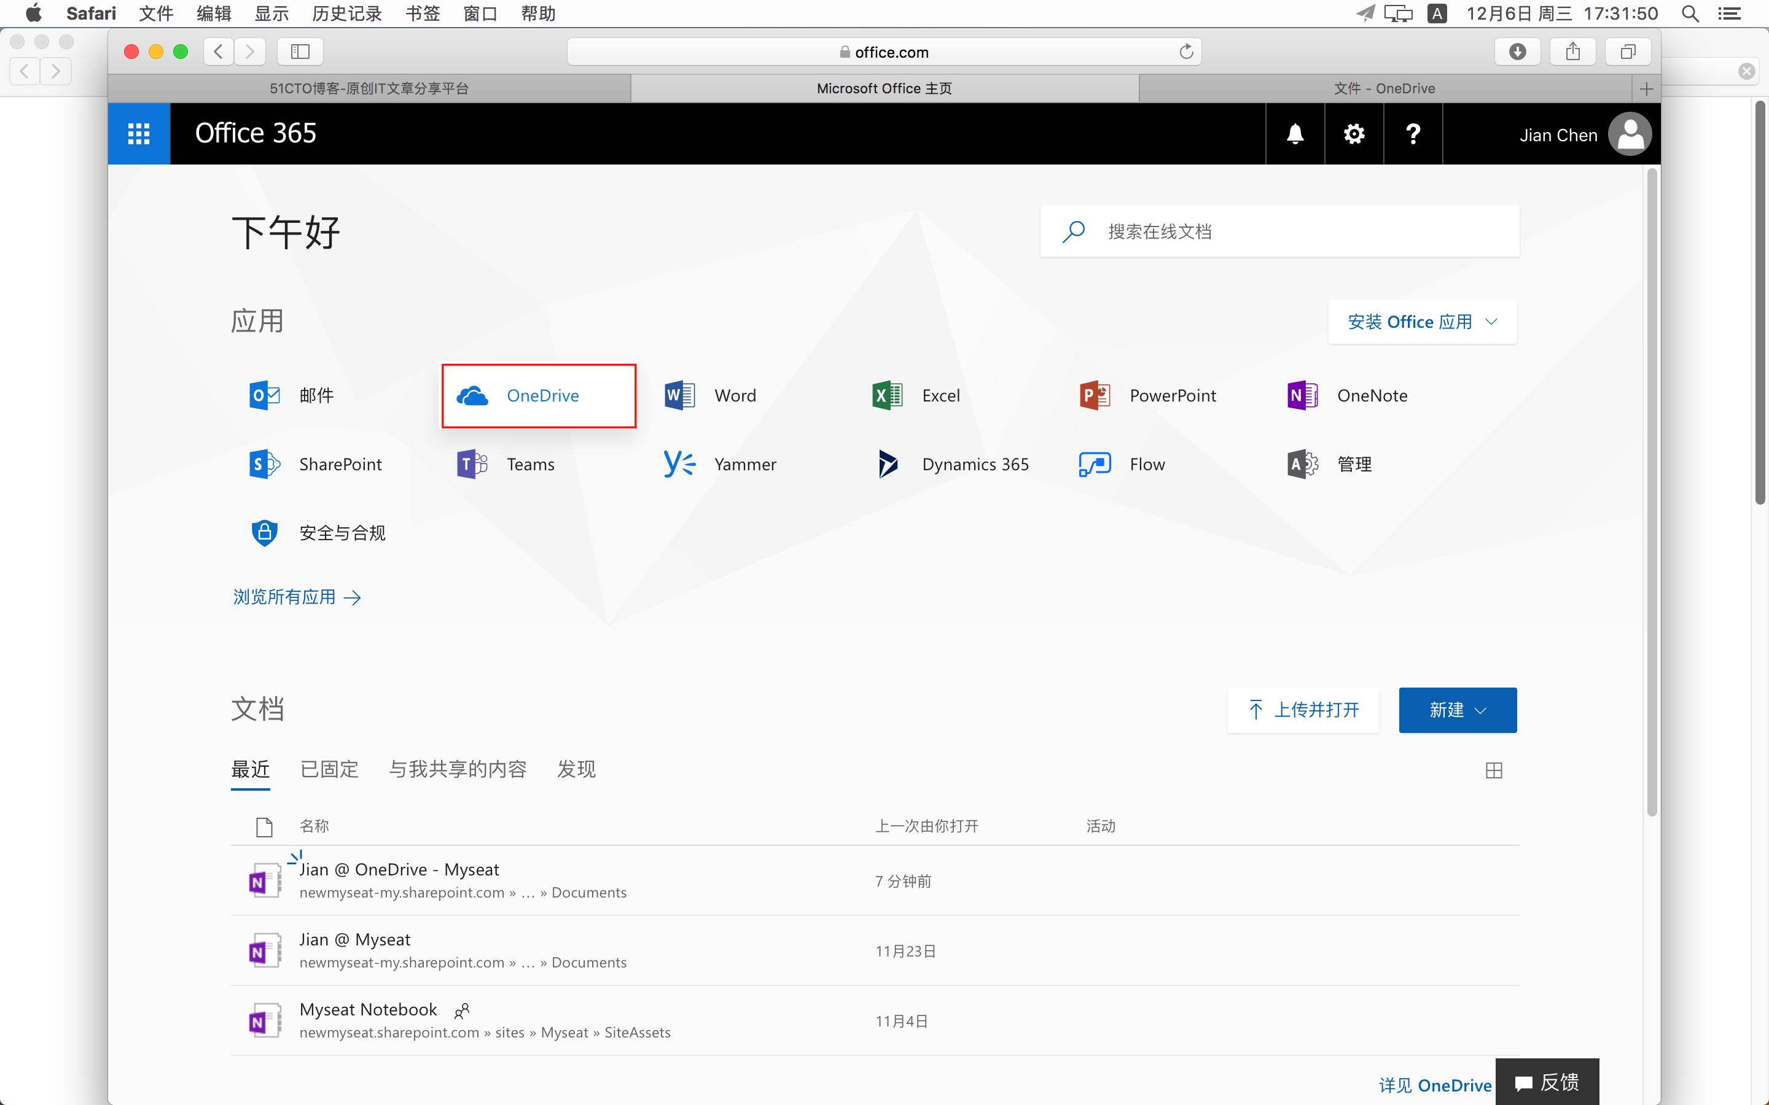
Task: Go back in Safari history
Action: [219, 52]
